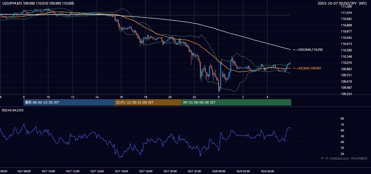
Task: Click the 10/8 04:00 bottom time label
Action: (268, 171)
